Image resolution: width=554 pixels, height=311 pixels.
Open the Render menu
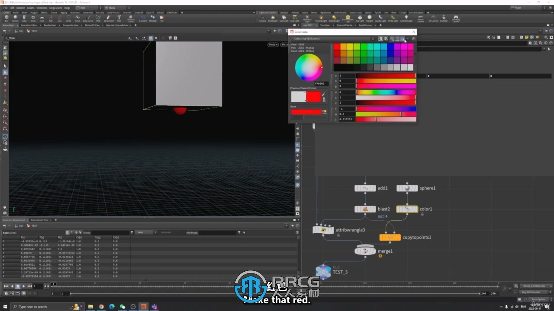20,8
